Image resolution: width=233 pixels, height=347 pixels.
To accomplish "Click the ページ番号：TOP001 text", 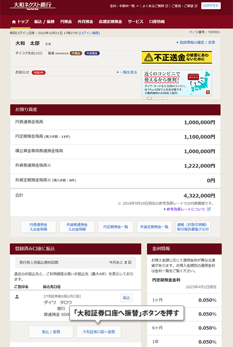I will coord(204,32).
